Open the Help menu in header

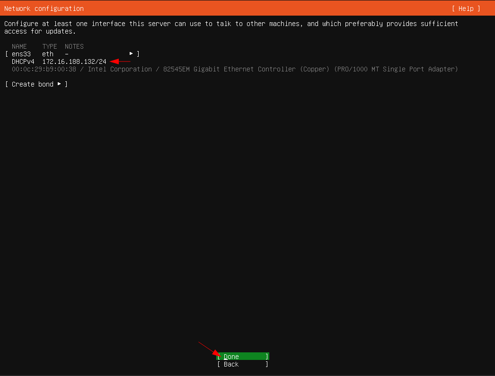[x=466, y=9]
